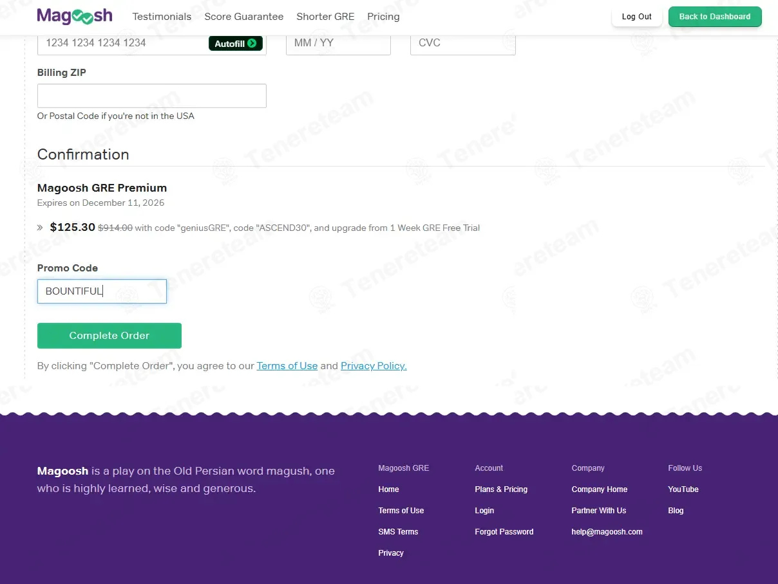Open the Score Guarantee nav item
The width and height of the screenshot is (778, 584).
[244, 17]
